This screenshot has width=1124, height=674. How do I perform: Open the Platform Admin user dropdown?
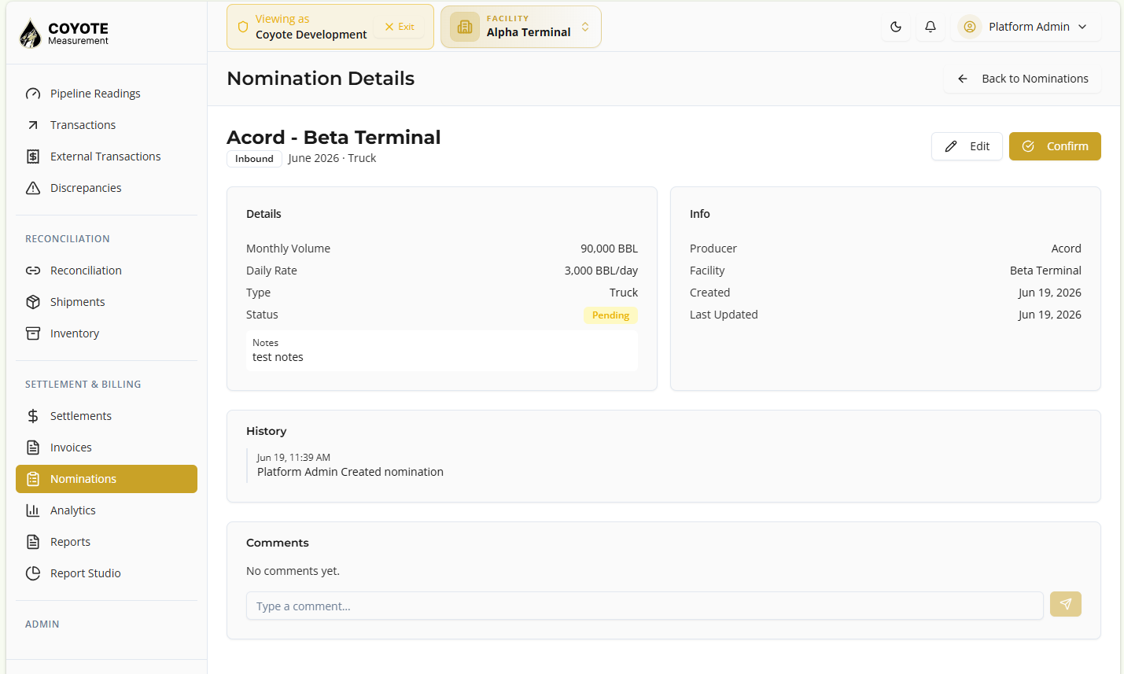coord(1026,27)
